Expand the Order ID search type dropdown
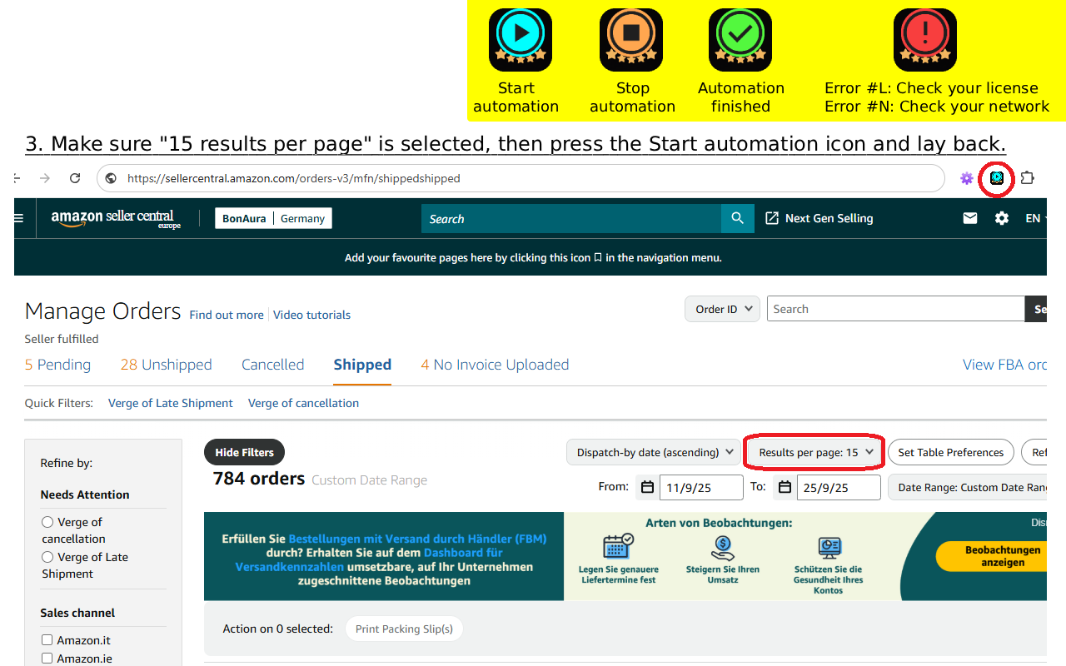 coord(722,309)
